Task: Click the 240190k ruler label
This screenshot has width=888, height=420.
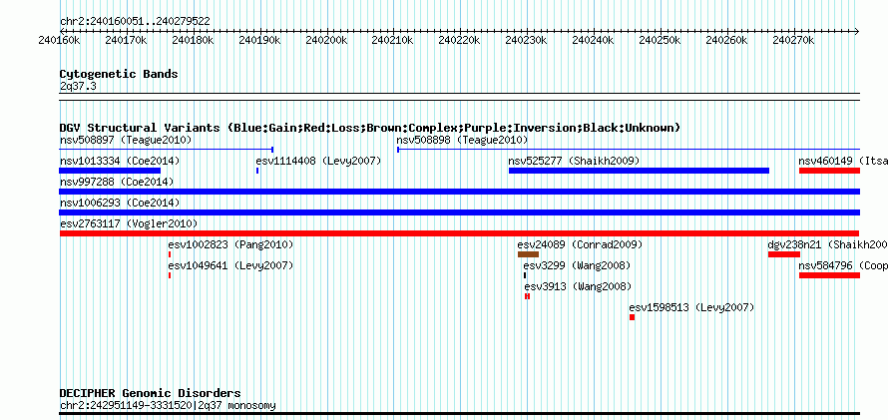Action: tap(259, 40)
